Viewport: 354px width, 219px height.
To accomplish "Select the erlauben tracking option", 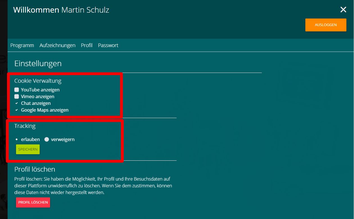I will point(17,139).
